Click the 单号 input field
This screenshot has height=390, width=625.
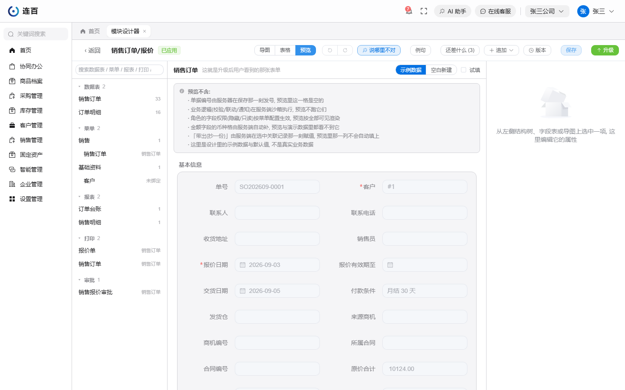(277, 187)
